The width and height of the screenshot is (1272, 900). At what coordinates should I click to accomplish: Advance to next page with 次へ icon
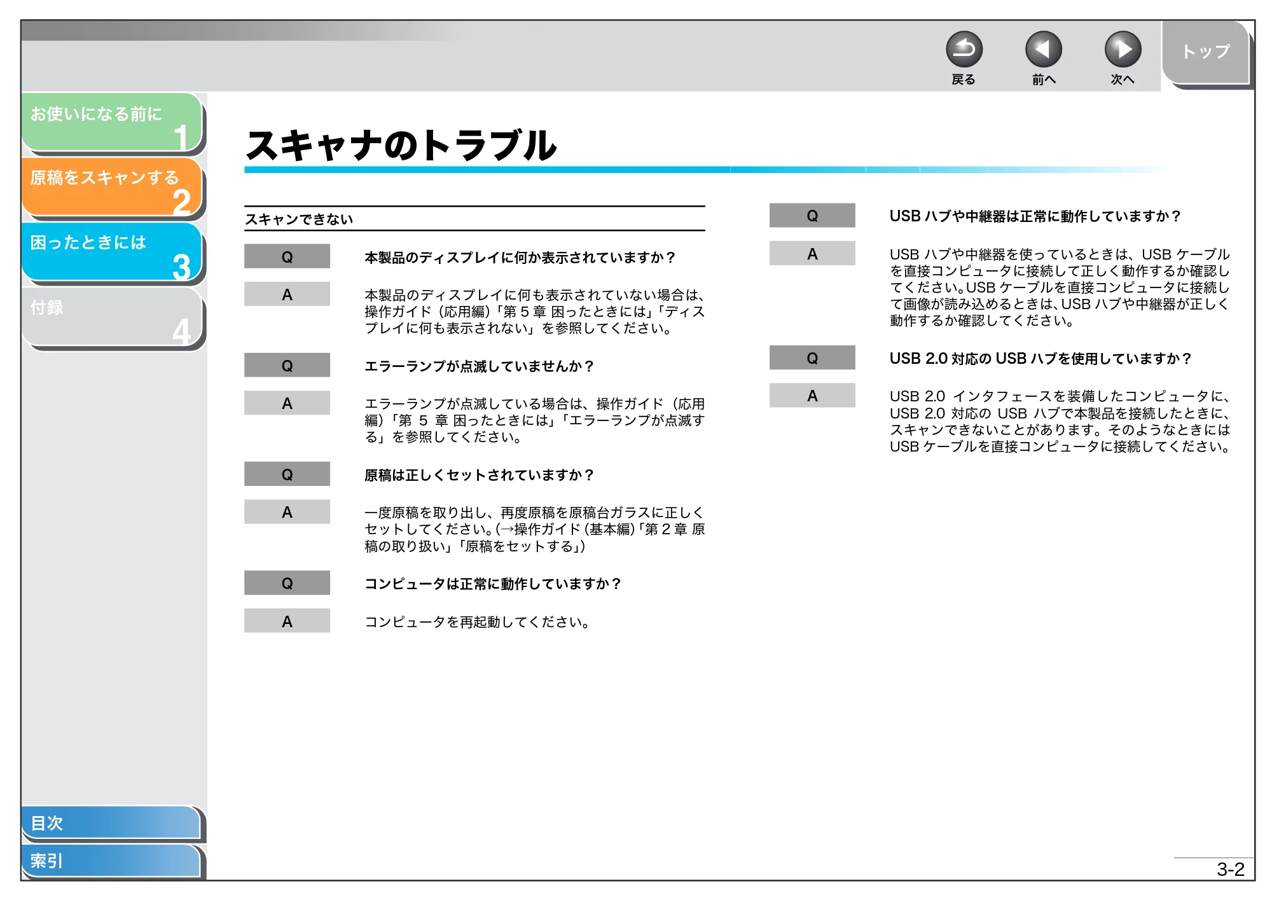click(1123, 49)
